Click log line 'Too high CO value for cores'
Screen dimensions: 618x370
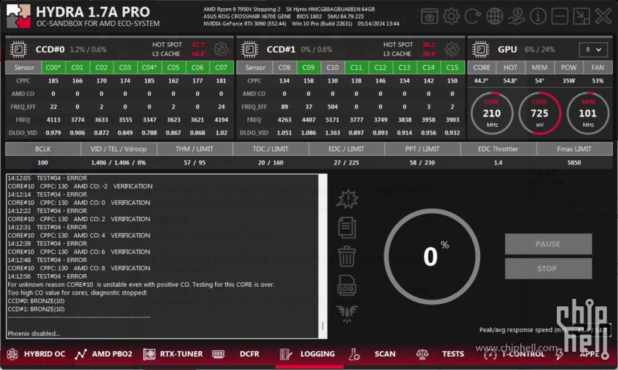(x=77, y=292)
